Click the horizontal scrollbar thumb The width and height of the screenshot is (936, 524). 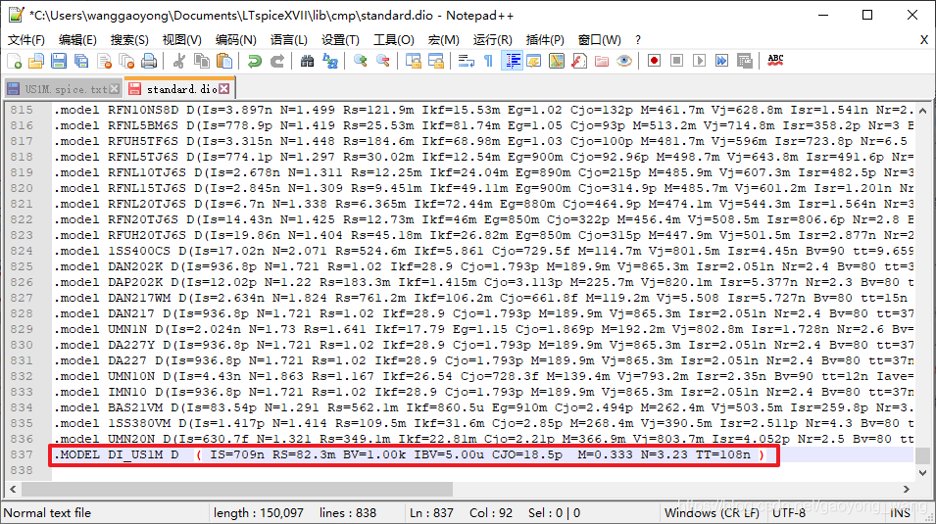(236, 490)
